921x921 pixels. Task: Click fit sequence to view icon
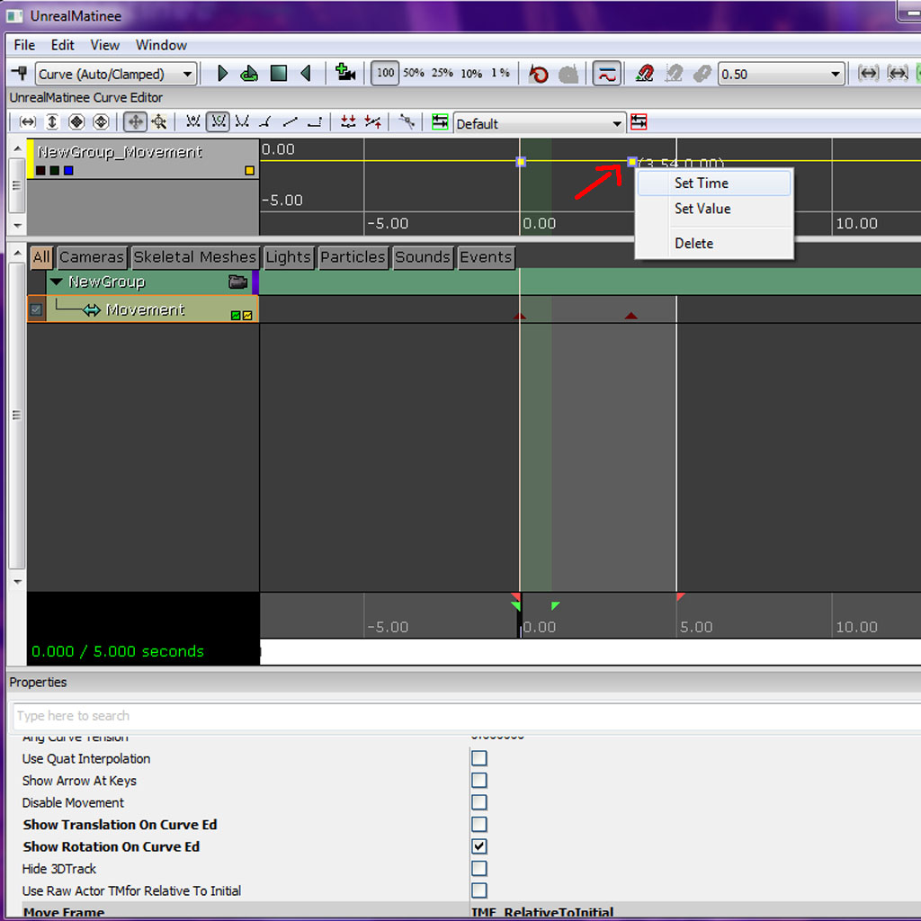point(868,74)
